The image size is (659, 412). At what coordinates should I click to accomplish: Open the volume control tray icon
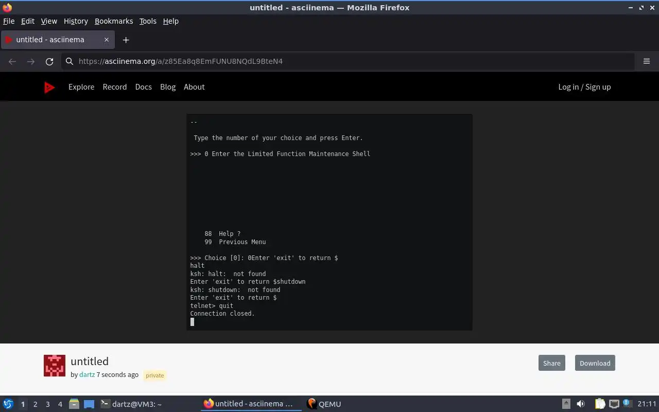click(x=580, y=404)
